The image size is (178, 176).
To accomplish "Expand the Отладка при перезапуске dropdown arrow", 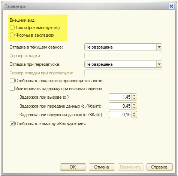I will click(x=159, y=64).
